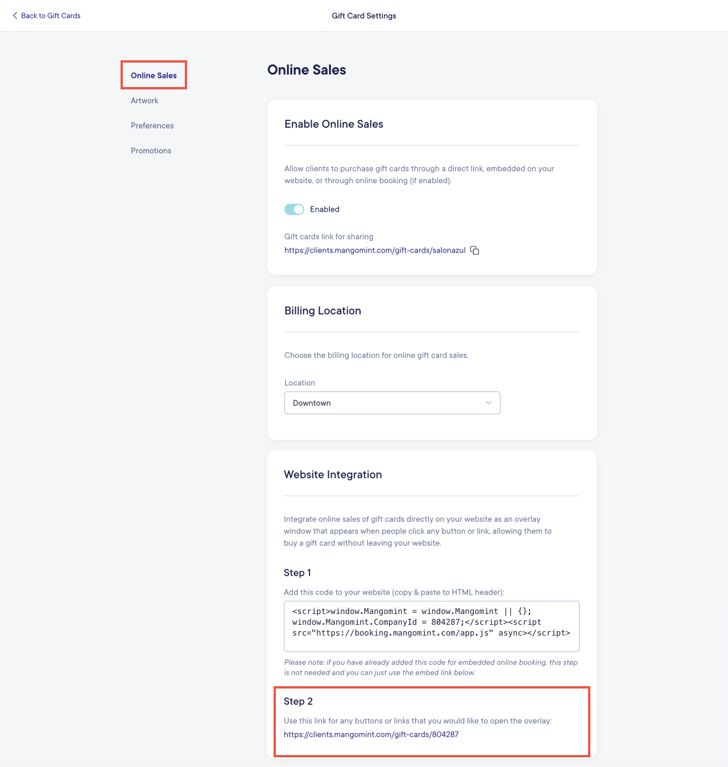Go to Preferences in the sidebar
728x767 pixels.
pyautogui.click(x=152, y=125)
